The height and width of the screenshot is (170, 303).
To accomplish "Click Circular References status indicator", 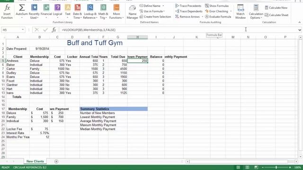I will [30, 167].
